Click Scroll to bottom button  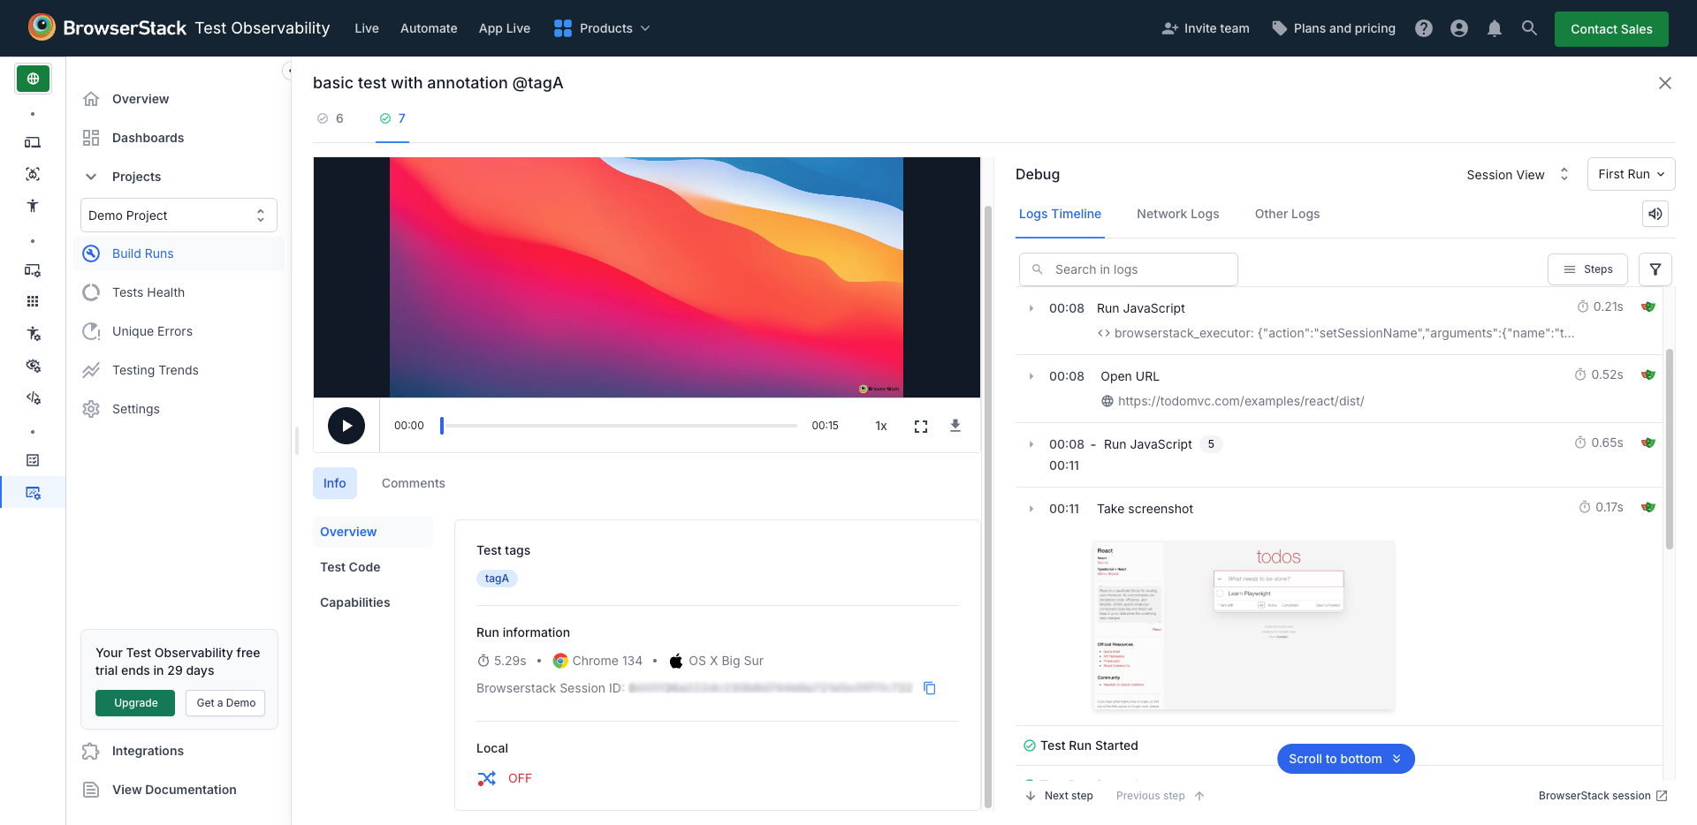pos(1344,759)
